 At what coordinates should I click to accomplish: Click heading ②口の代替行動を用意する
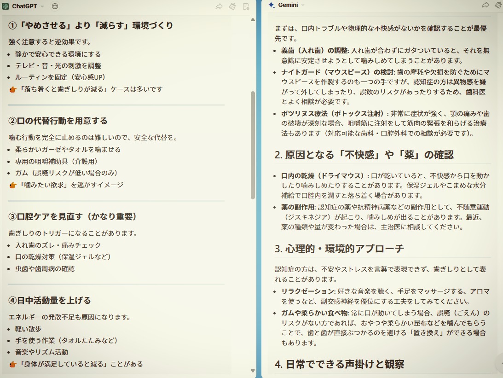58,121
